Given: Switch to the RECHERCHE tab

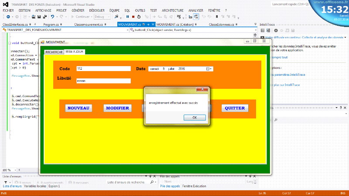Looking at the screenshot, I should pyautogui.click(x=54, y=52).
